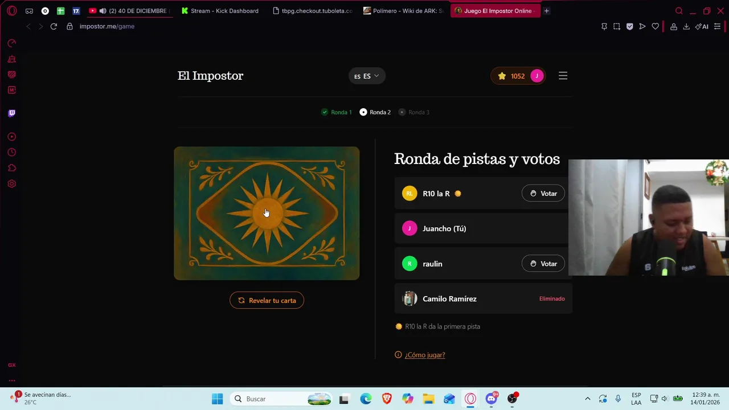Open the sidebar settings gear icon
The image size is (729, 410).
(x=11, y=184)
